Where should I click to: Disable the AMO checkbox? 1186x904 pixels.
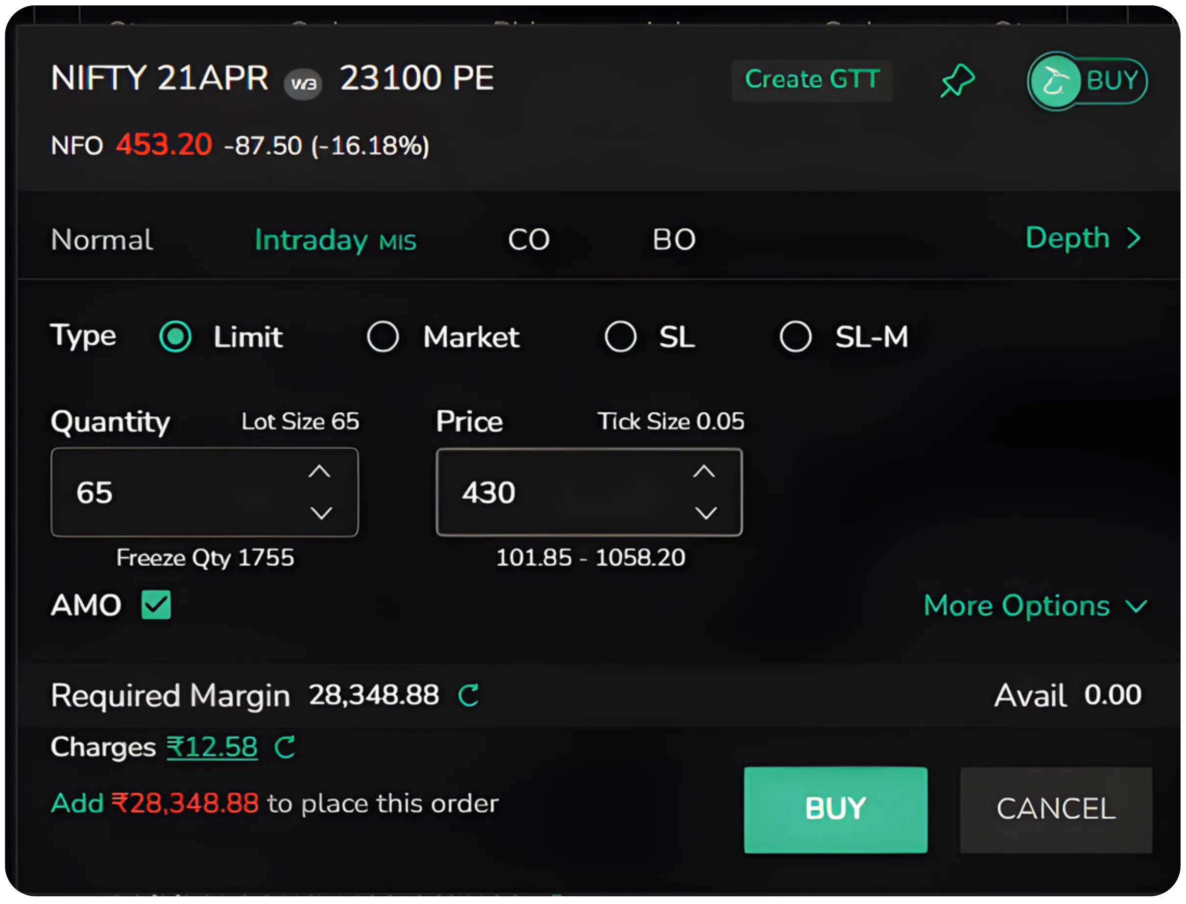pos(156,605)
